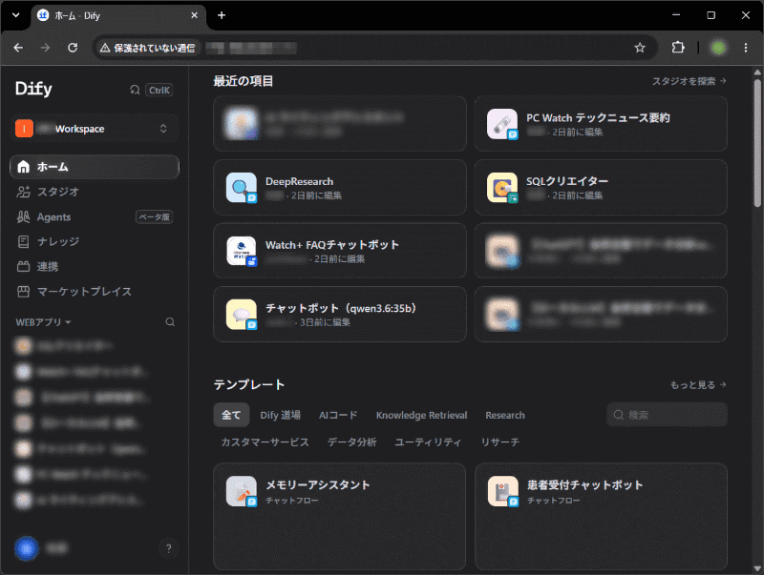Open the help question mark button
764x575 pixels.
pyautogui.click(x=169, y=548)
